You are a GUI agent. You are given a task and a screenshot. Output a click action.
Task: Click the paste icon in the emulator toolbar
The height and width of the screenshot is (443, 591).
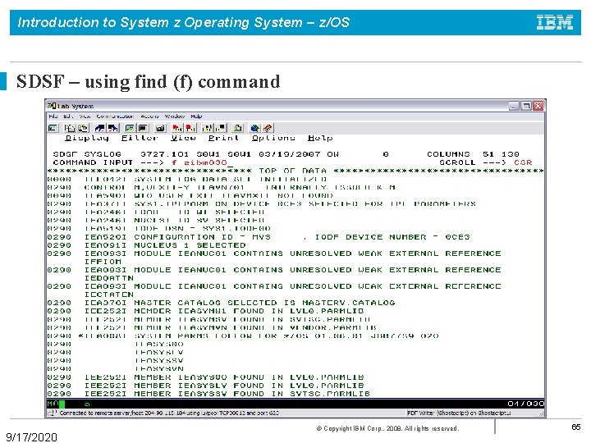click(83, 128)
